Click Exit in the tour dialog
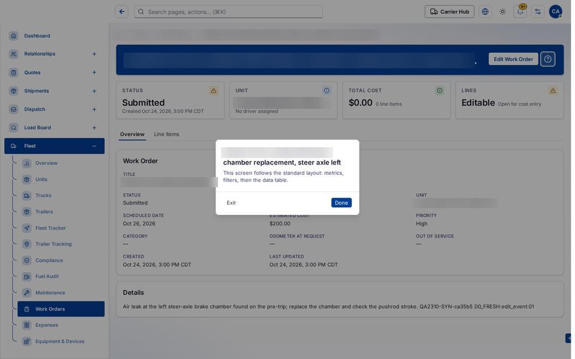Image resolution: width=575 pixels, height=359 pixels. point(231,203)
